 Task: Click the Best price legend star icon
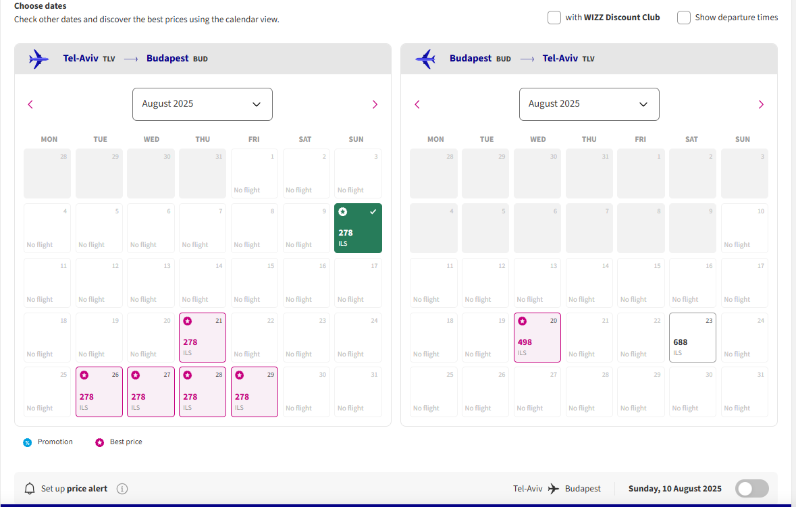[x=99, y=442]
